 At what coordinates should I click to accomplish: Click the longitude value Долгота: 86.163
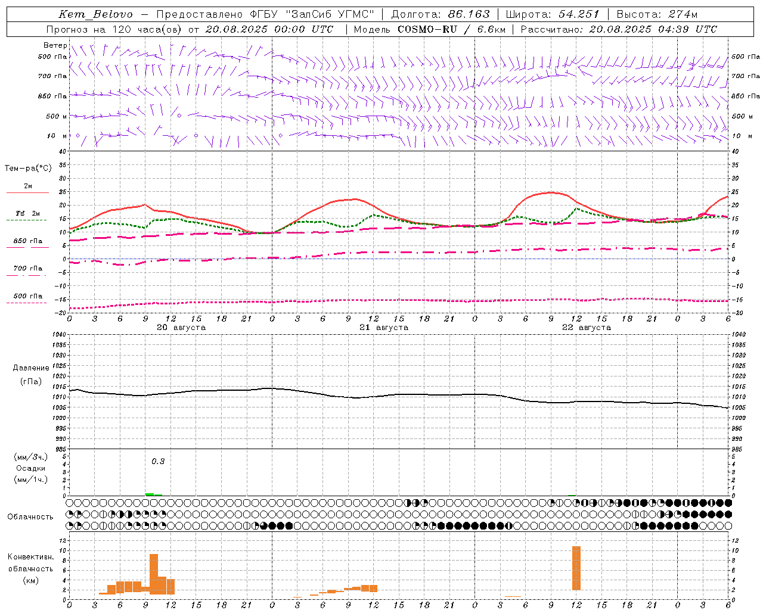(x=440, y=14)
